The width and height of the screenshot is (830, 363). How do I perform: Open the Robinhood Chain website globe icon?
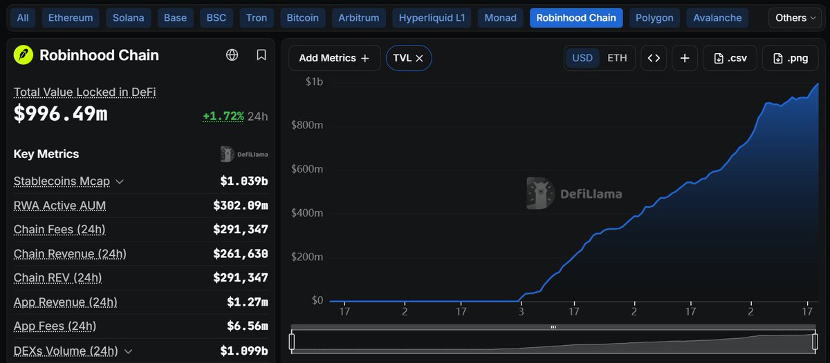coord(232,55)
